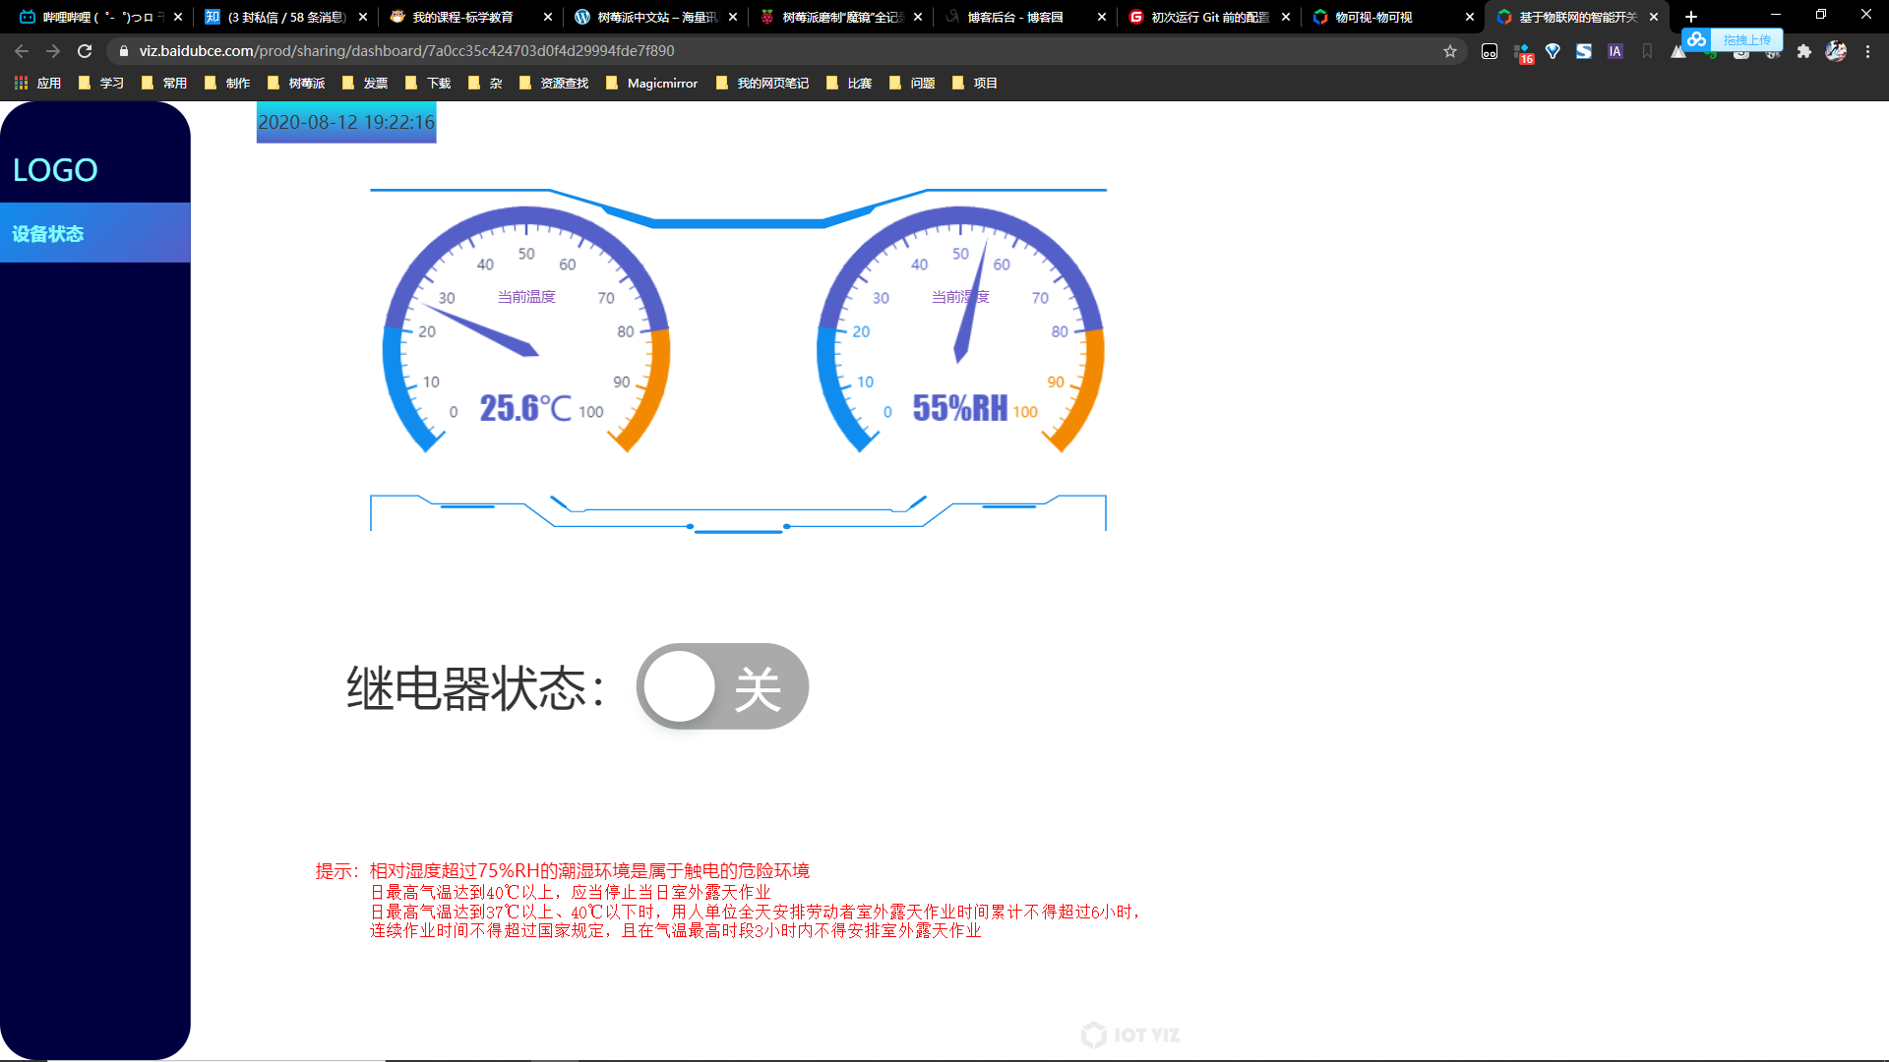
Task: Click the IA extension icon
Action: tap(1615, 51)
